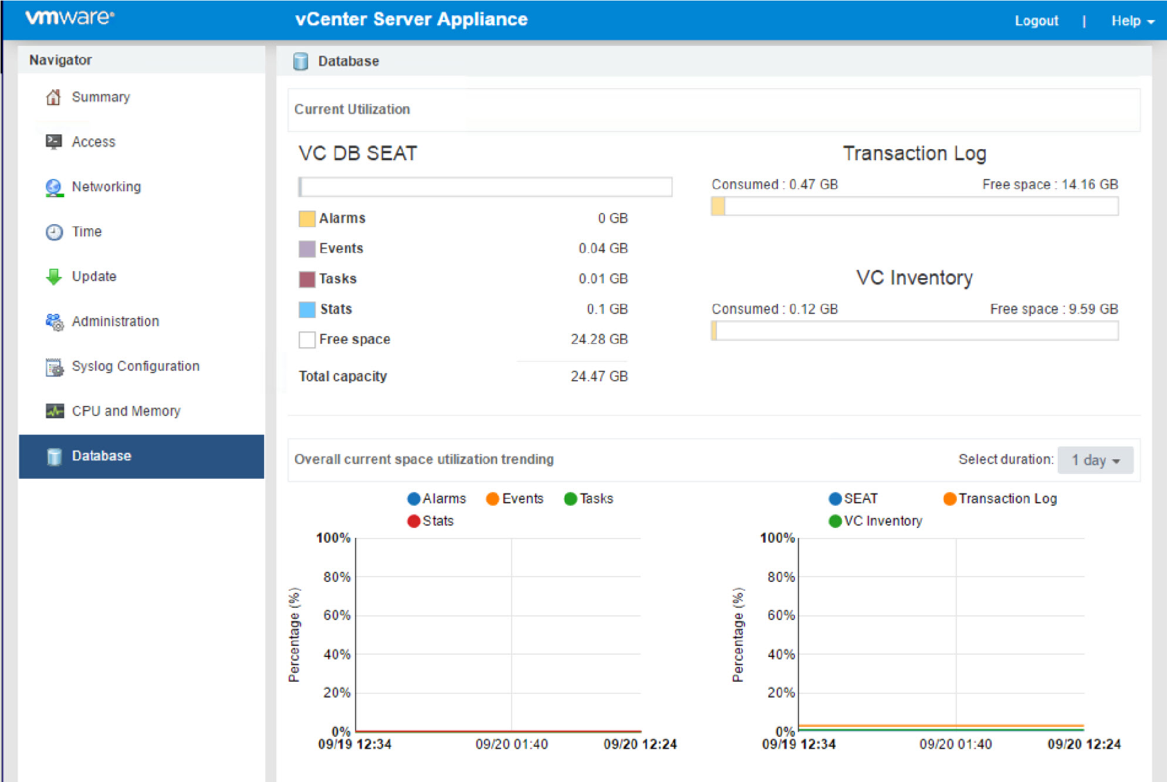Click the vmware logo
This screenshot has height=782, width=1167.
pos(69,18)
